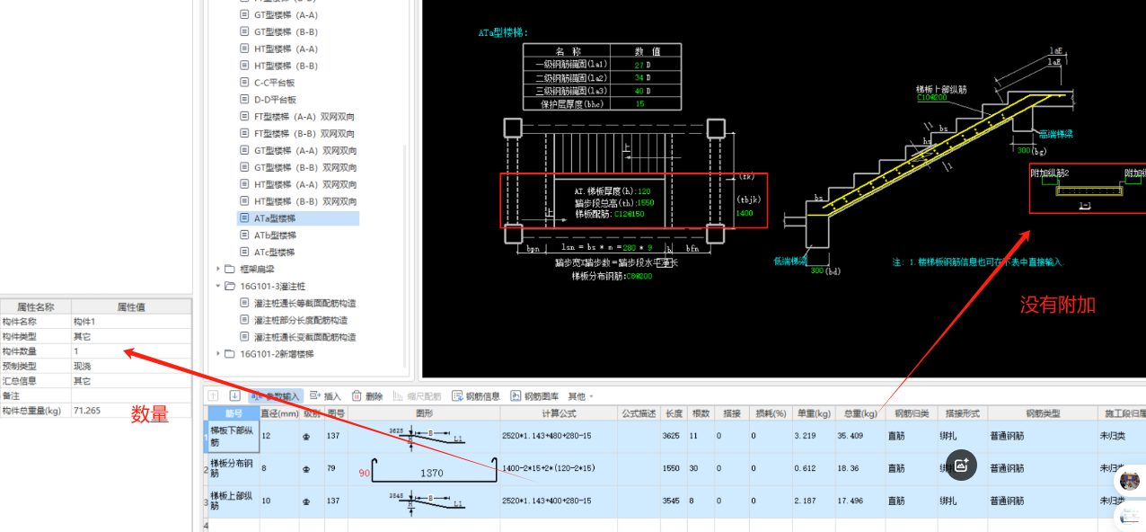Viewport: 1146px width, 532px height.
Task: Click total weight cell 17.496
Action: click(x=859, y=501)
